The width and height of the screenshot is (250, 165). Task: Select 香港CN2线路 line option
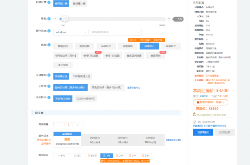tap(91, 56)
